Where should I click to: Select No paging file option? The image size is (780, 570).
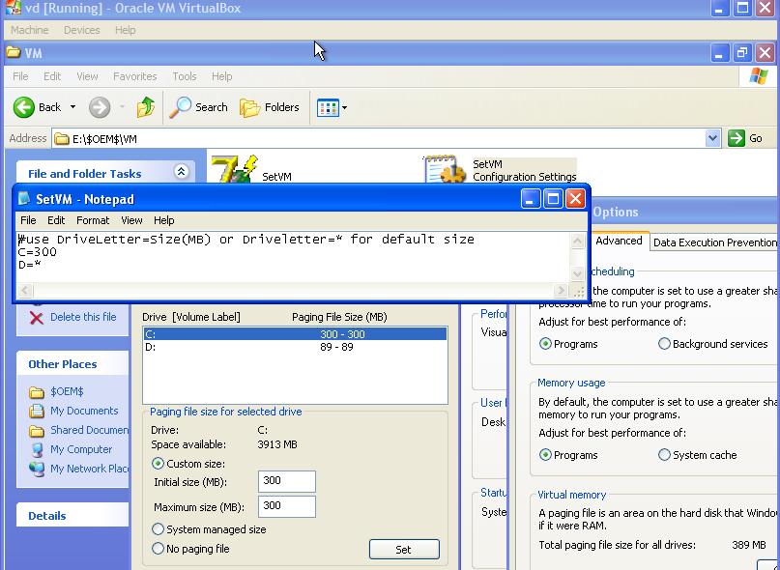coord(158,549)
